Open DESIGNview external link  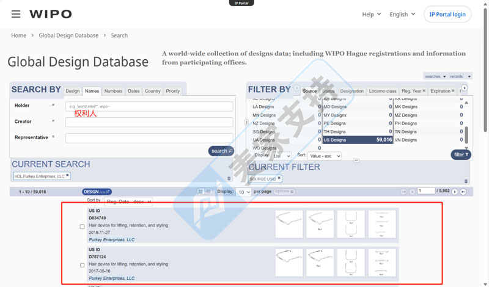pyautogui.click(x=97, y=192)
